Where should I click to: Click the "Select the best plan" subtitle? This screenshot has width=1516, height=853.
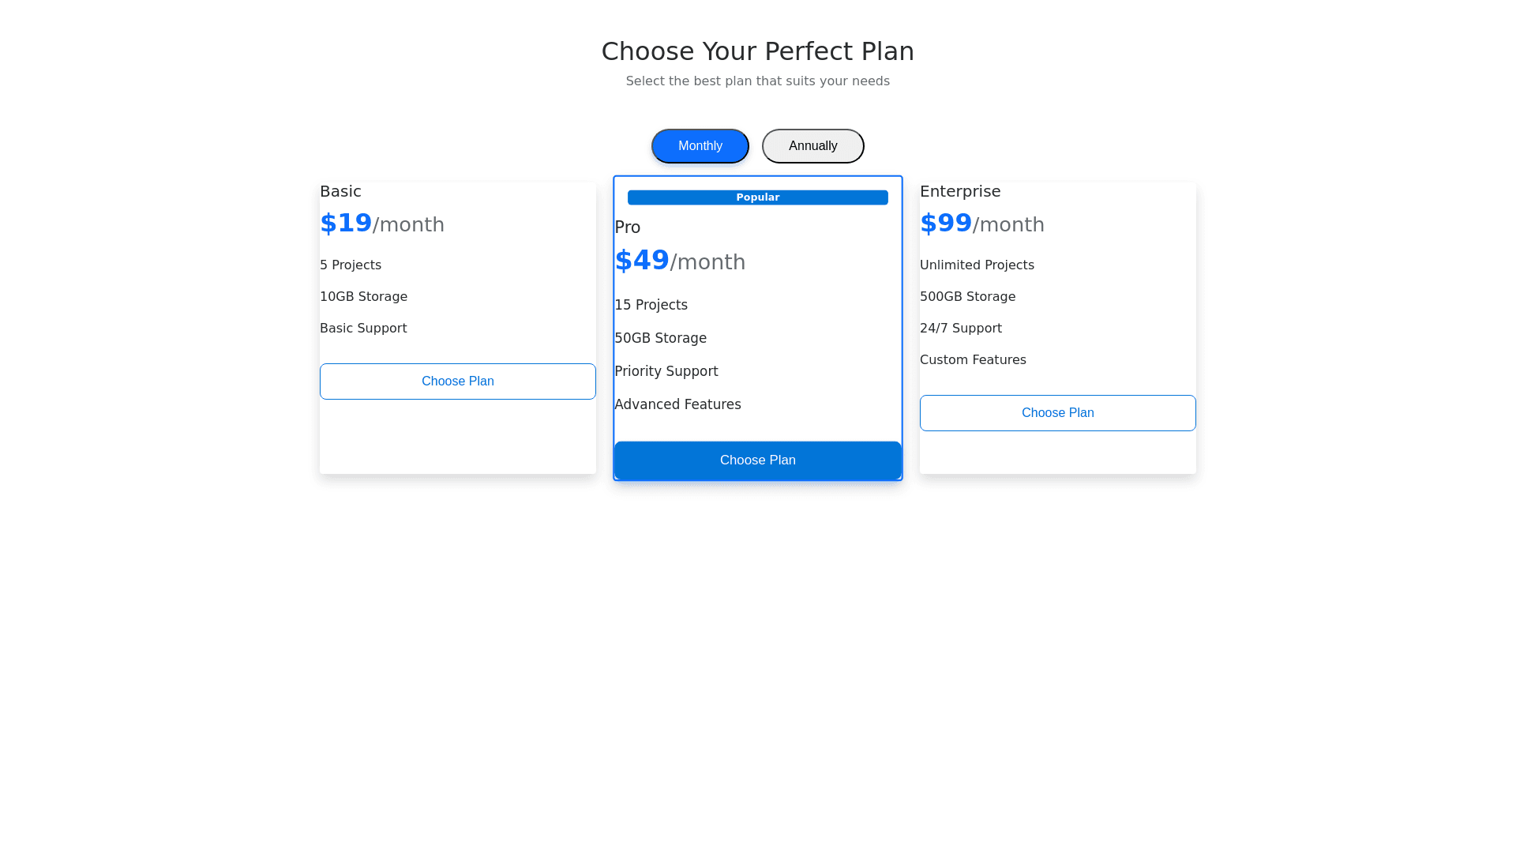click(757, 81)
